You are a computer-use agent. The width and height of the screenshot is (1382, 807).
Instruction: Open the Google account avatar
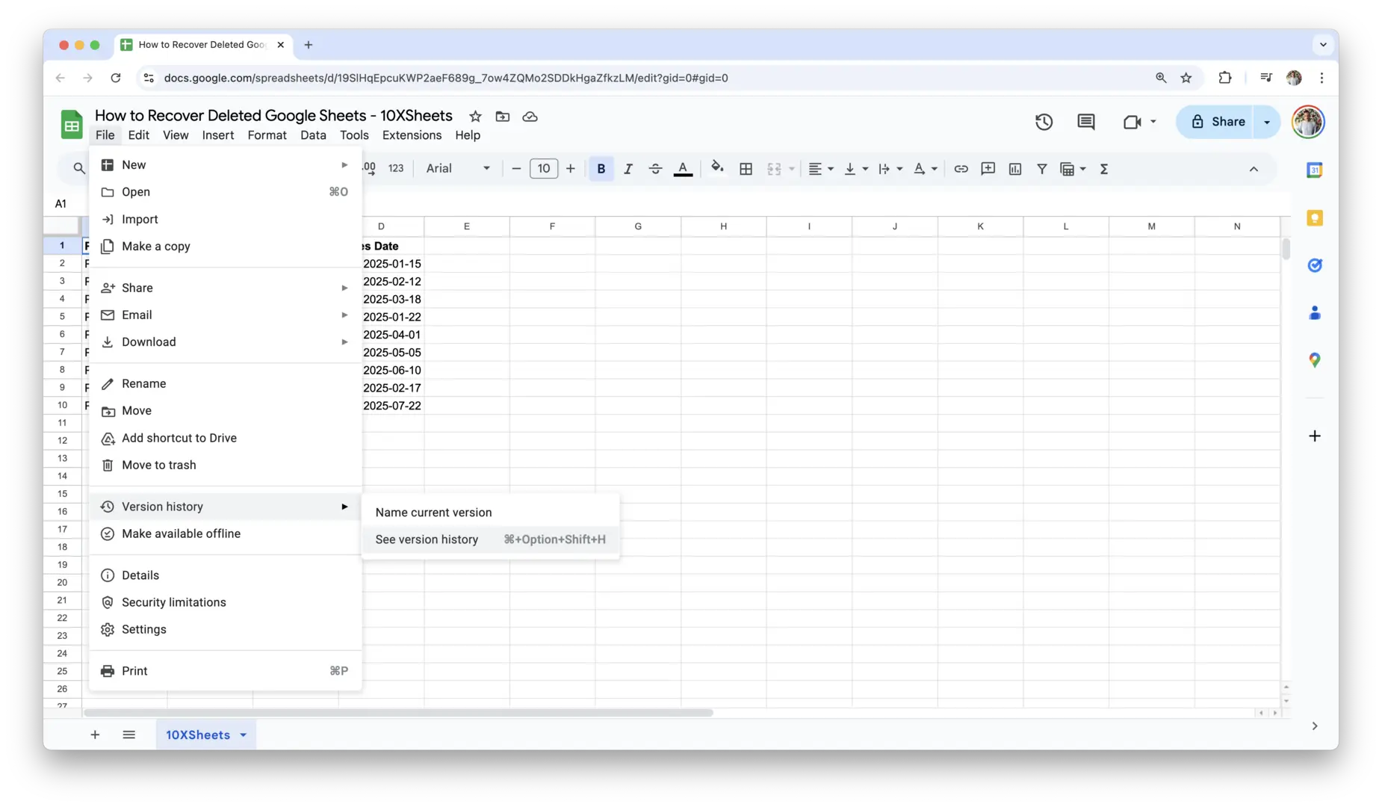[x=1307, y=122]
